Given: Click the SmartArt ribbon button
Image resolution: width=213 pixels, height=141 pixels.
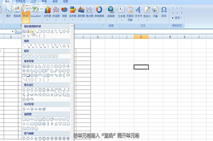Looking at the screenshot, I should tap(36, 12).
